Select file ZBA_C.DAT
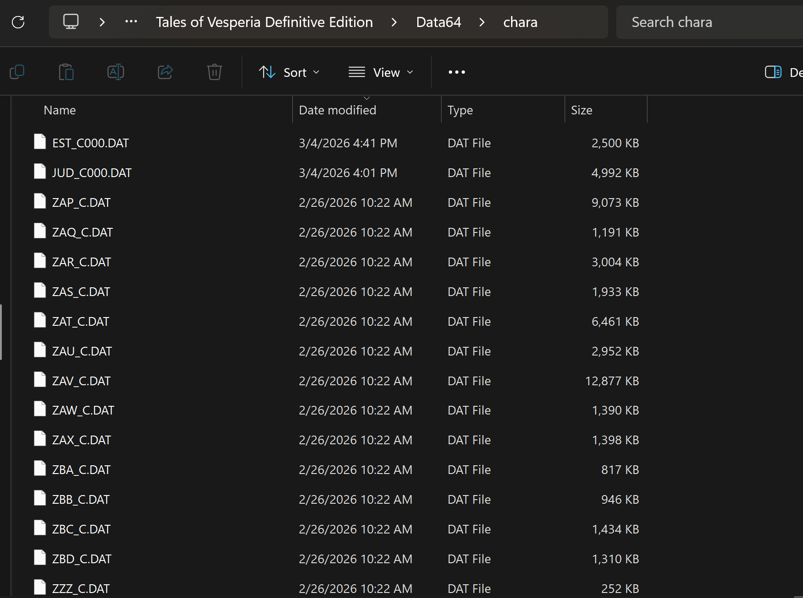803x598 pixels. (x=81, y=470)
